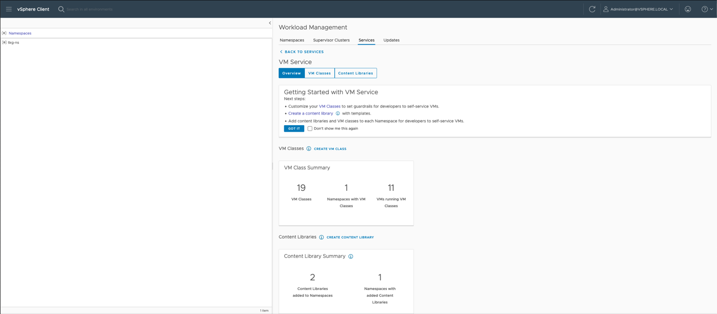Open the hamburger navigation menu
Screen dimensions: 717x314
click(9, 9)
